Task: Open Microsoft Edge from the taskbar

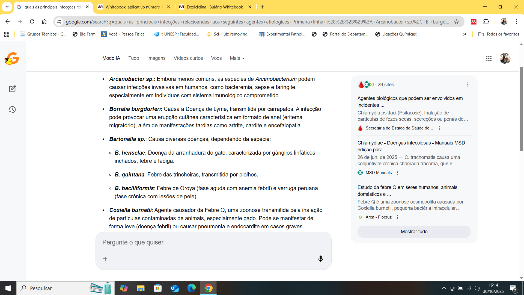Action: pyautogui.click(x=191, y=288)
